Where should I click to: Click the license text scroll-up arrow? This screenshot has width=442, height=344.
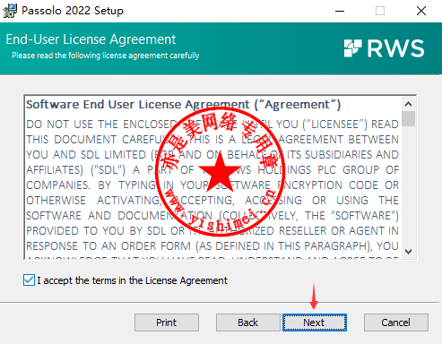pyautogui.click(x=408, y=104)
